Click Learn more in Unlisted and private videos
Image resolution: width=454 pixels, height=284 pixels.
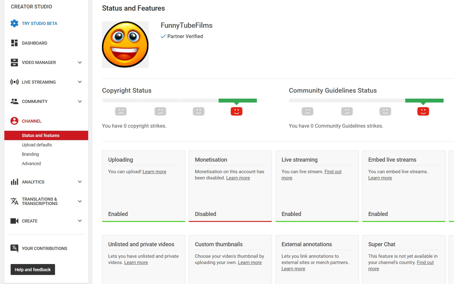coord(136,262)
